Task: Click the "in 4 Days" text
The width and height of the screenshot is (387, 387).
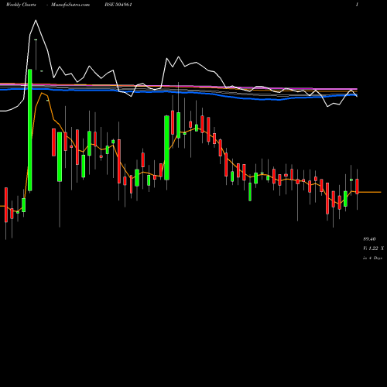Action: pos(372,258)
